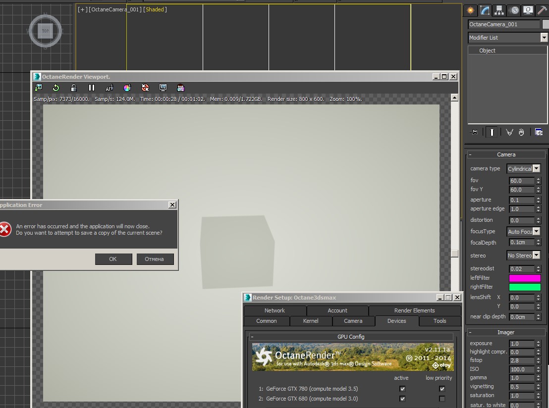Open the Create command panel tab
This screenshot has height=408, width=549.
click(x=471, y=10)
